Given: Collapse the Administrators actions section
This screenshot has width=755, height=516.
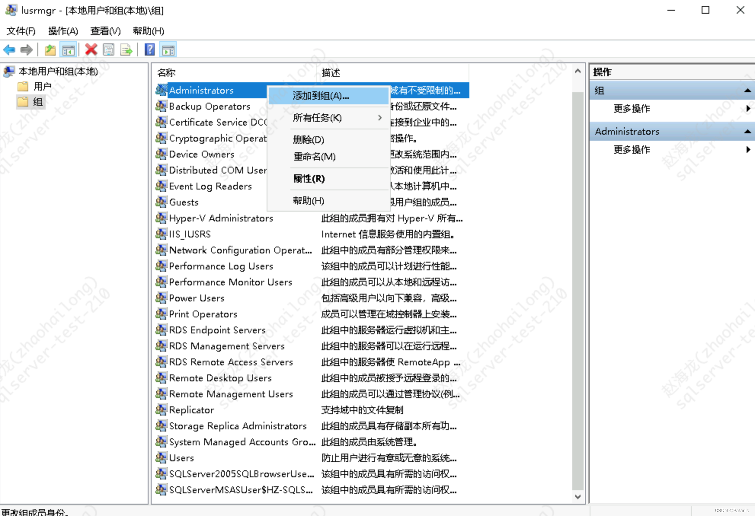Looking at the screenshot, I should 747,131.
